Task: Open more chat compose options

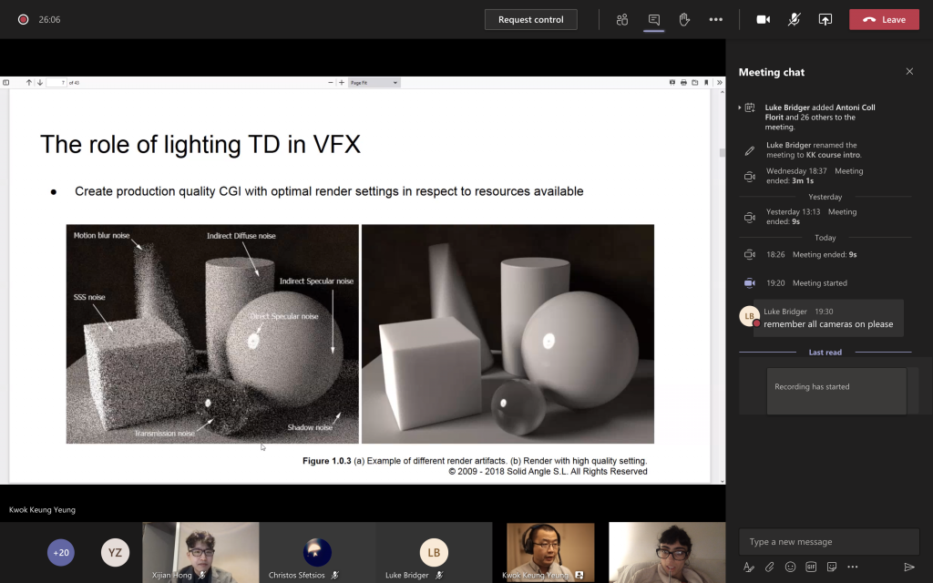Action: point(853,567)
